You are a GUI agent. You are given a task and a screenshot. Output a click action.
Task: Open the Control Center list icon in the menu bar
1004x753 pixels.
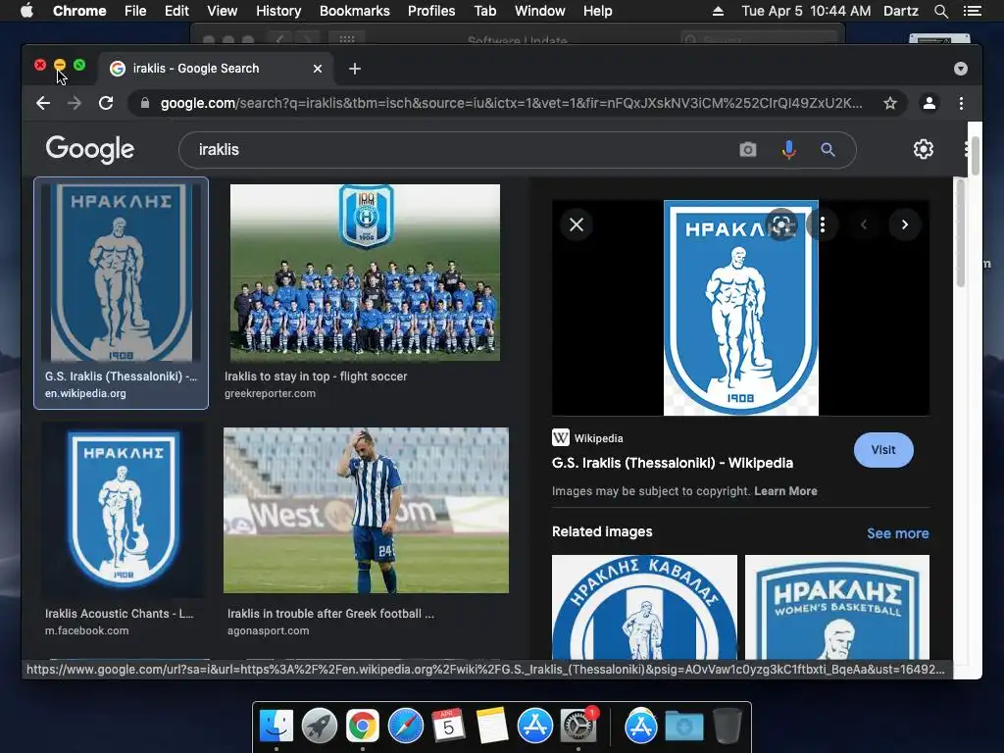click(972, 11)
